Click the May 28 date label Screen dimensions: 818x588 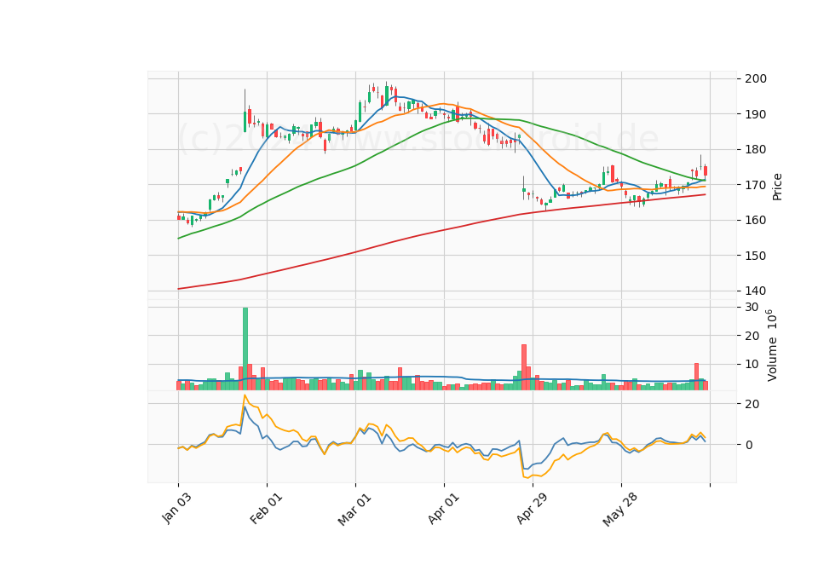coord(619,510)
